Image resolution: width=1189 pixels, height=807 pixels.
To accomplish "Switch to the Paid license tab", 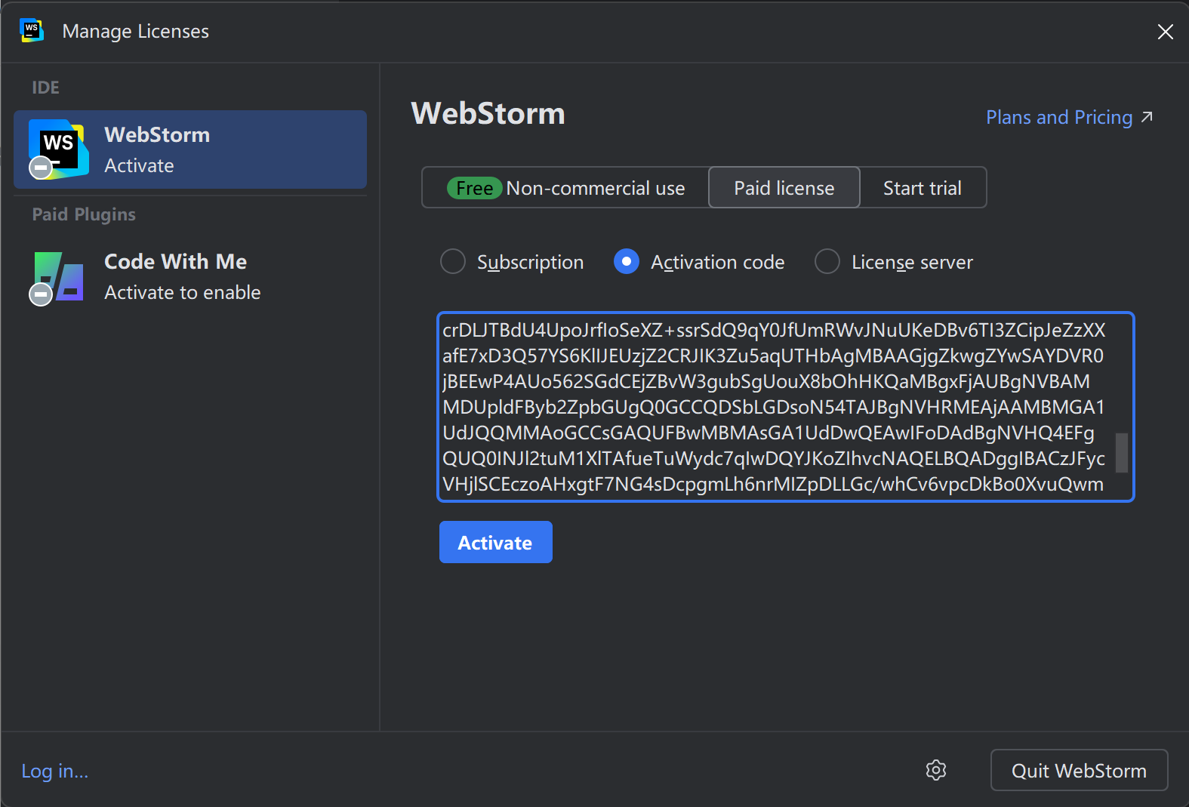I will coord(784,188).
